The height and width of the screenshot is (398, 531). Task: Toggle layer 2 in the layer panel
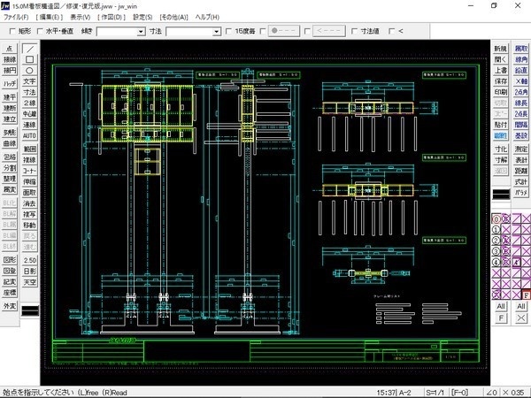pos(496,241)
